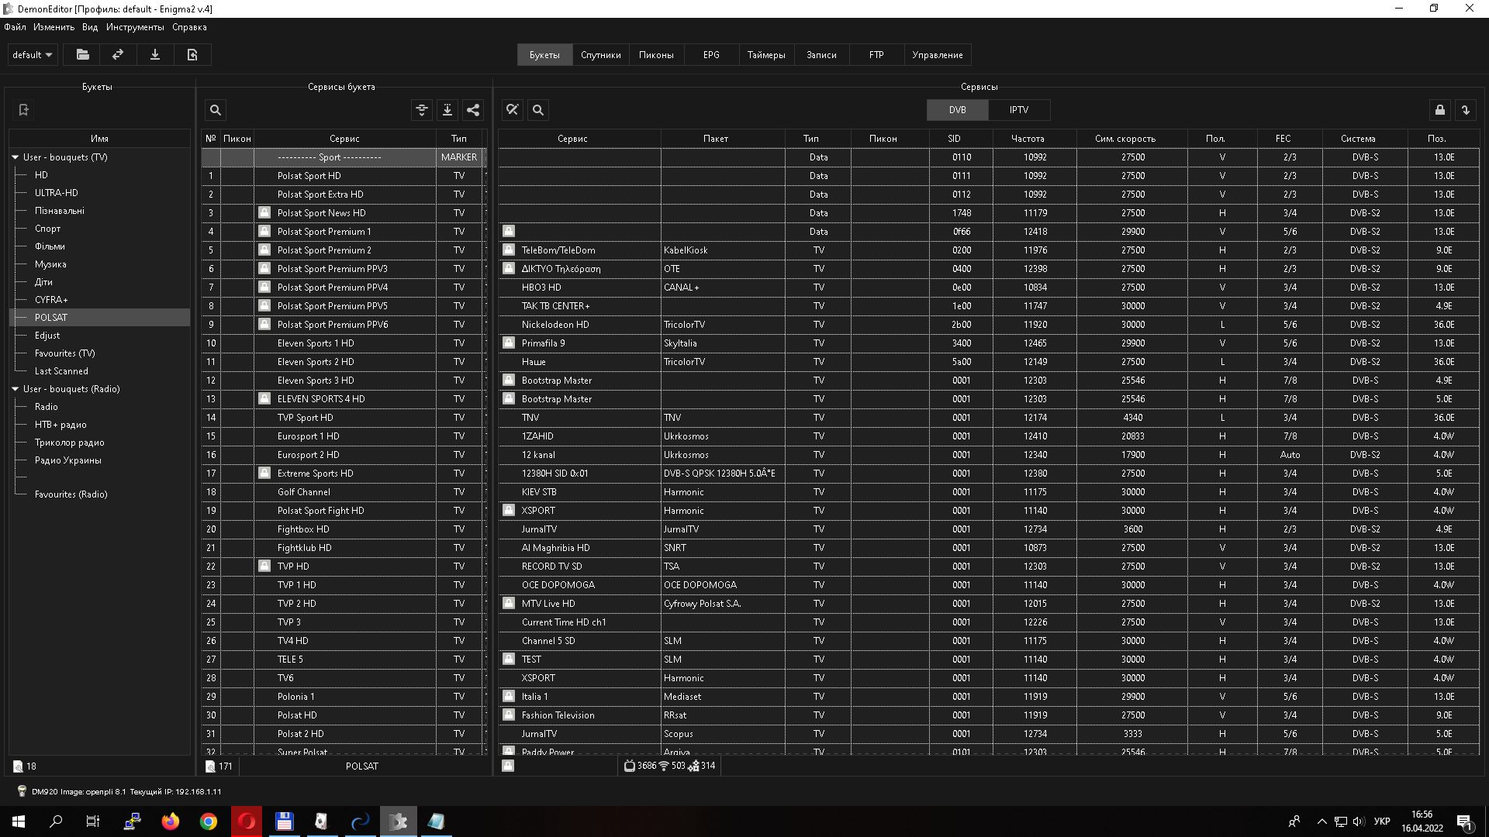This screenshot has width=1489, height=837.
Task: Click the transfer arrows icon in toolbar
Action: pos(118,55)
